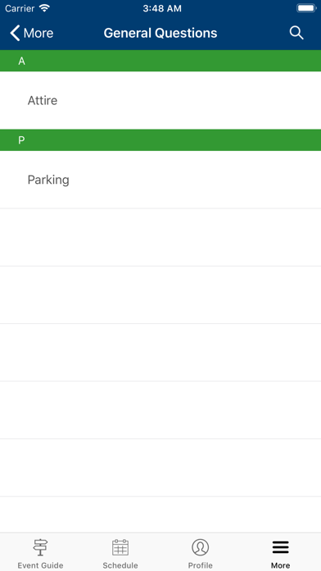Click the Wi-Fi signal status icon
Viewport: 321px width, 571px height.
(x=45, y=8)
